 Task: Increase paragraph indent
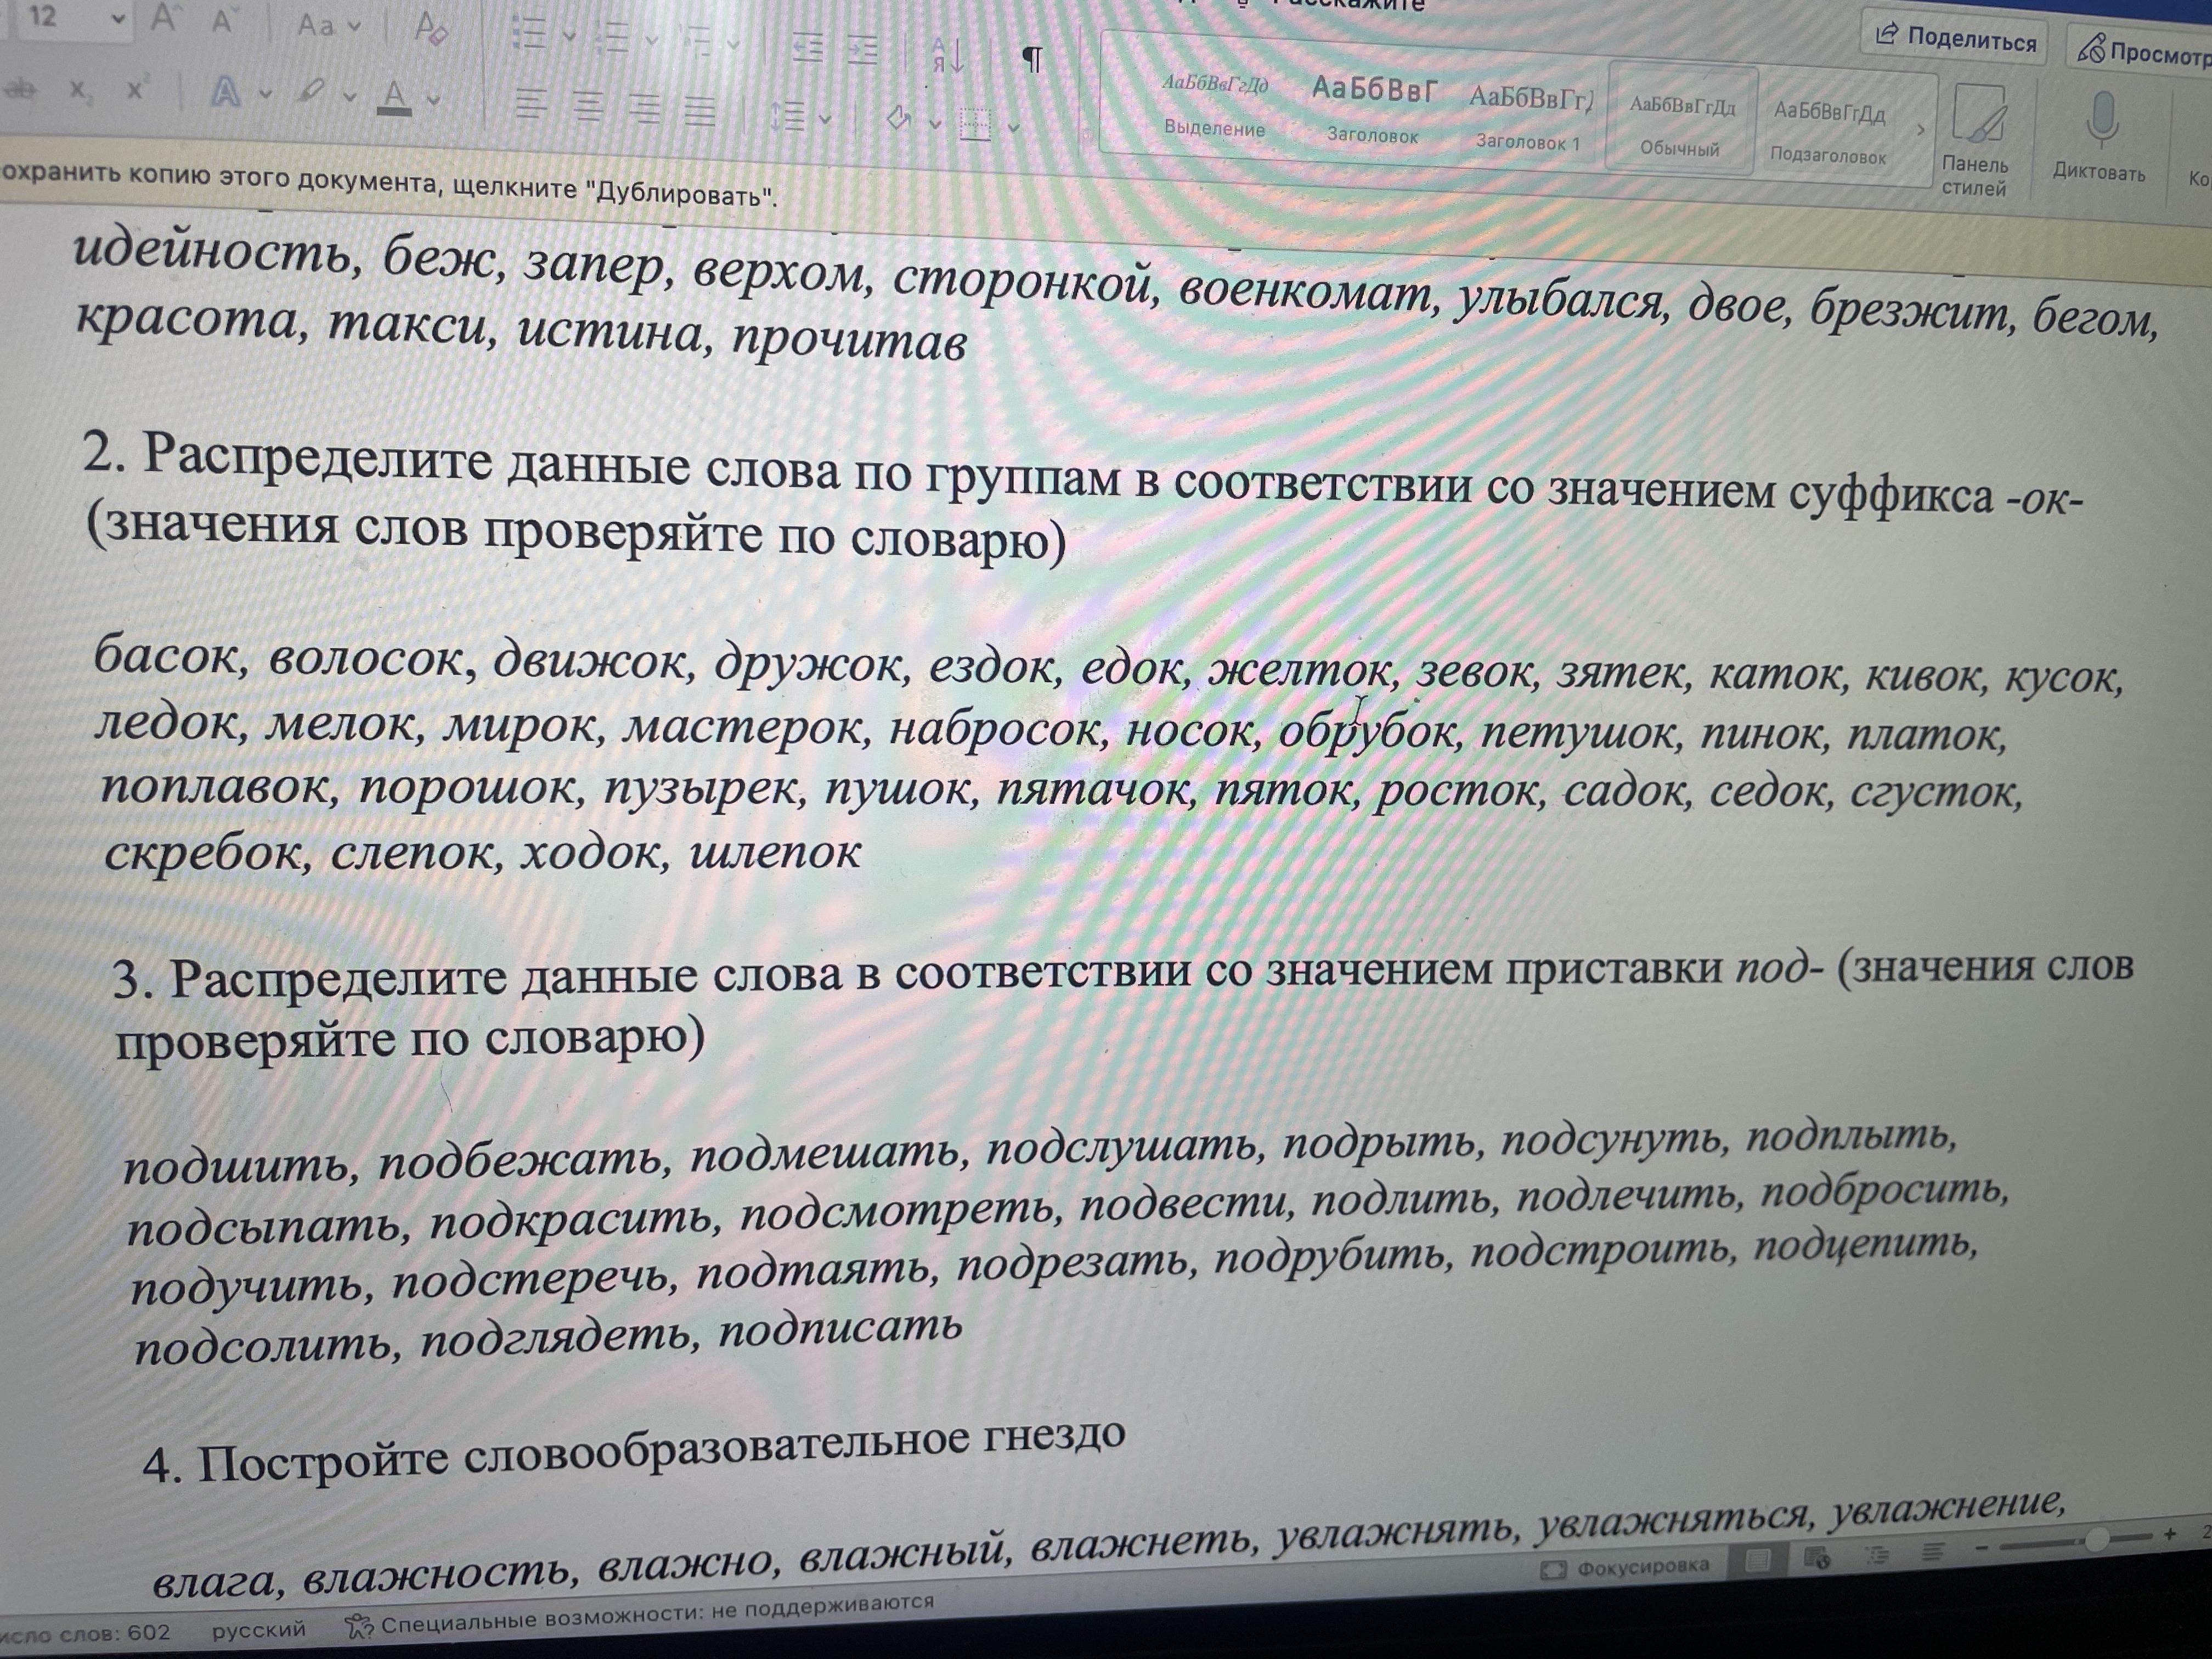tap(862, 49)
